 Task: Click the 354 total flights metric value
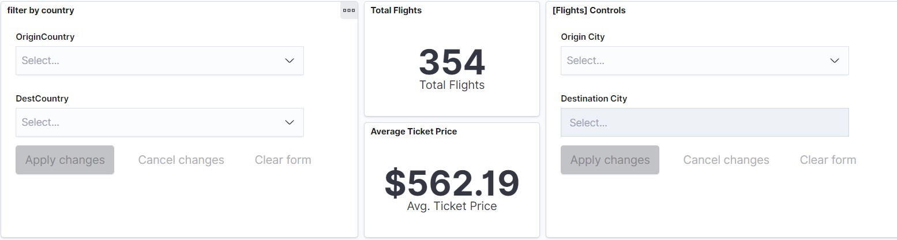pos(452,62)
